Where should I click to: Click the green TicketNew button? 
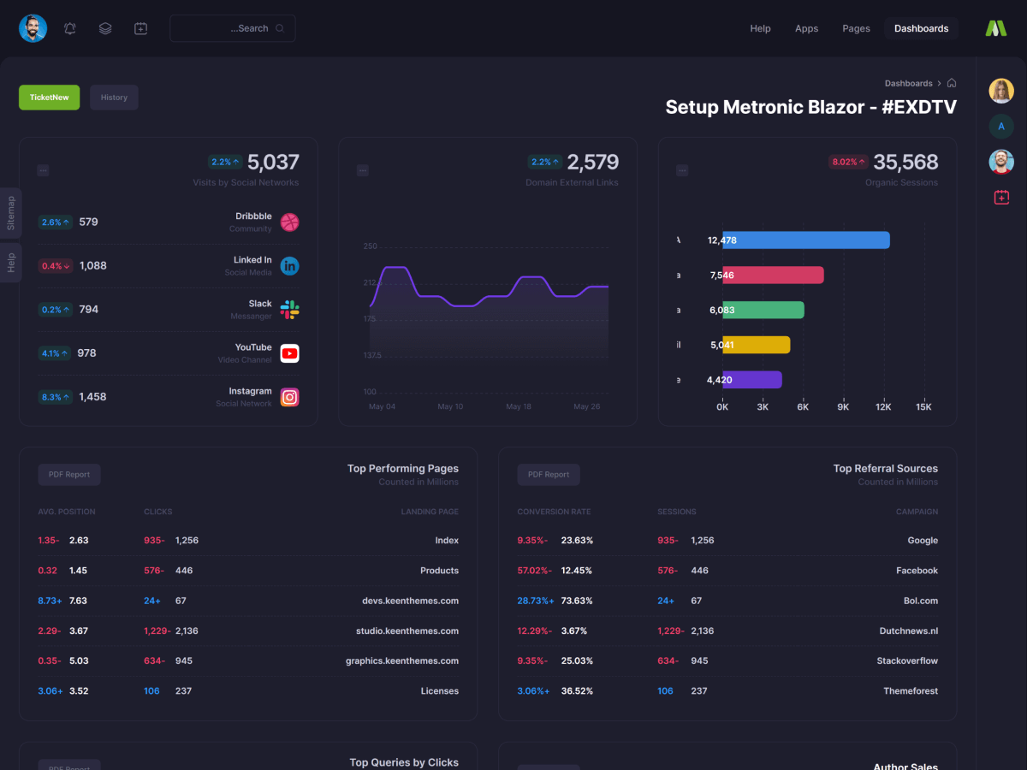coord(50,98)
